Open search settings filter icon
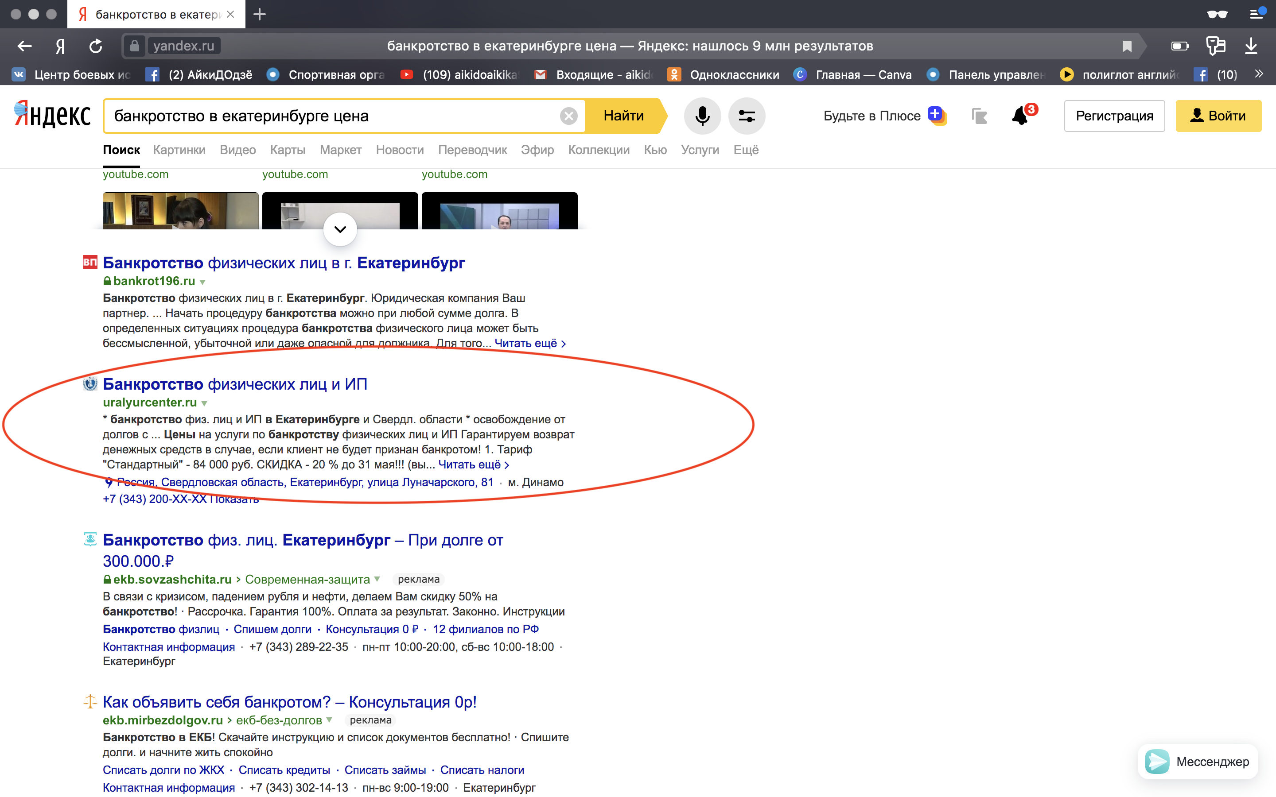Screen dimensions: 1276x797 pos(746,116)
